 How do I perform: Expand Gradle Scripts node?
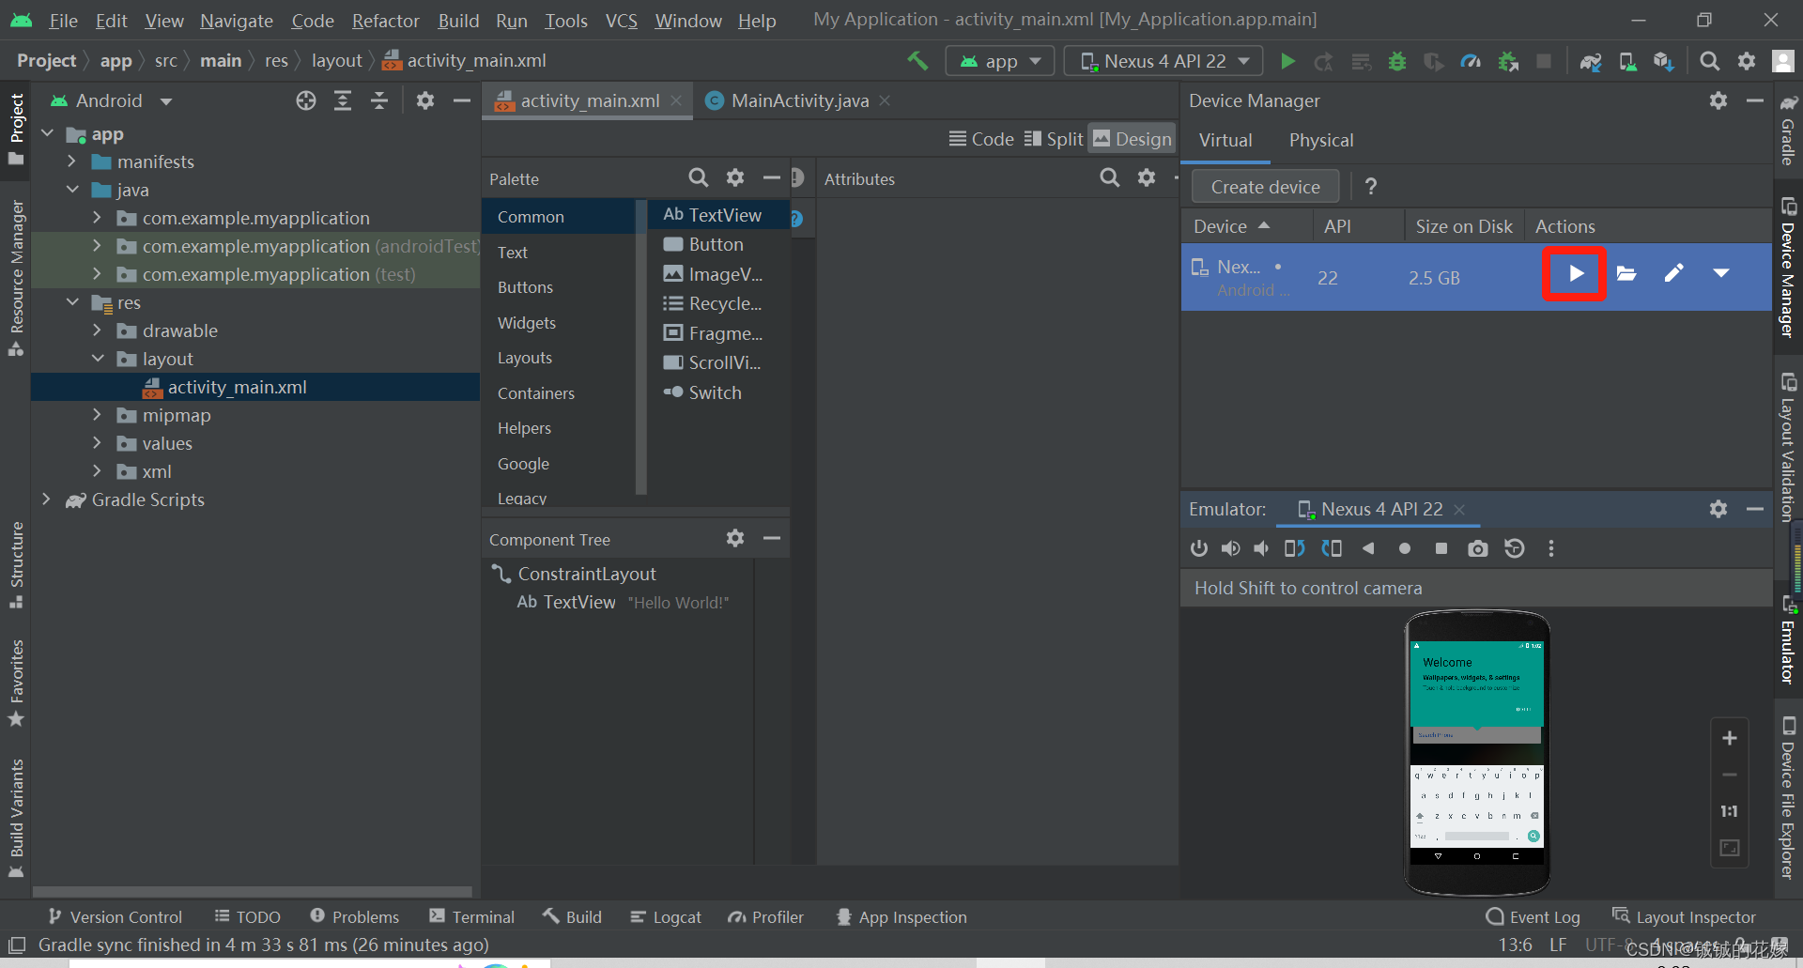(x=46, y=499)
